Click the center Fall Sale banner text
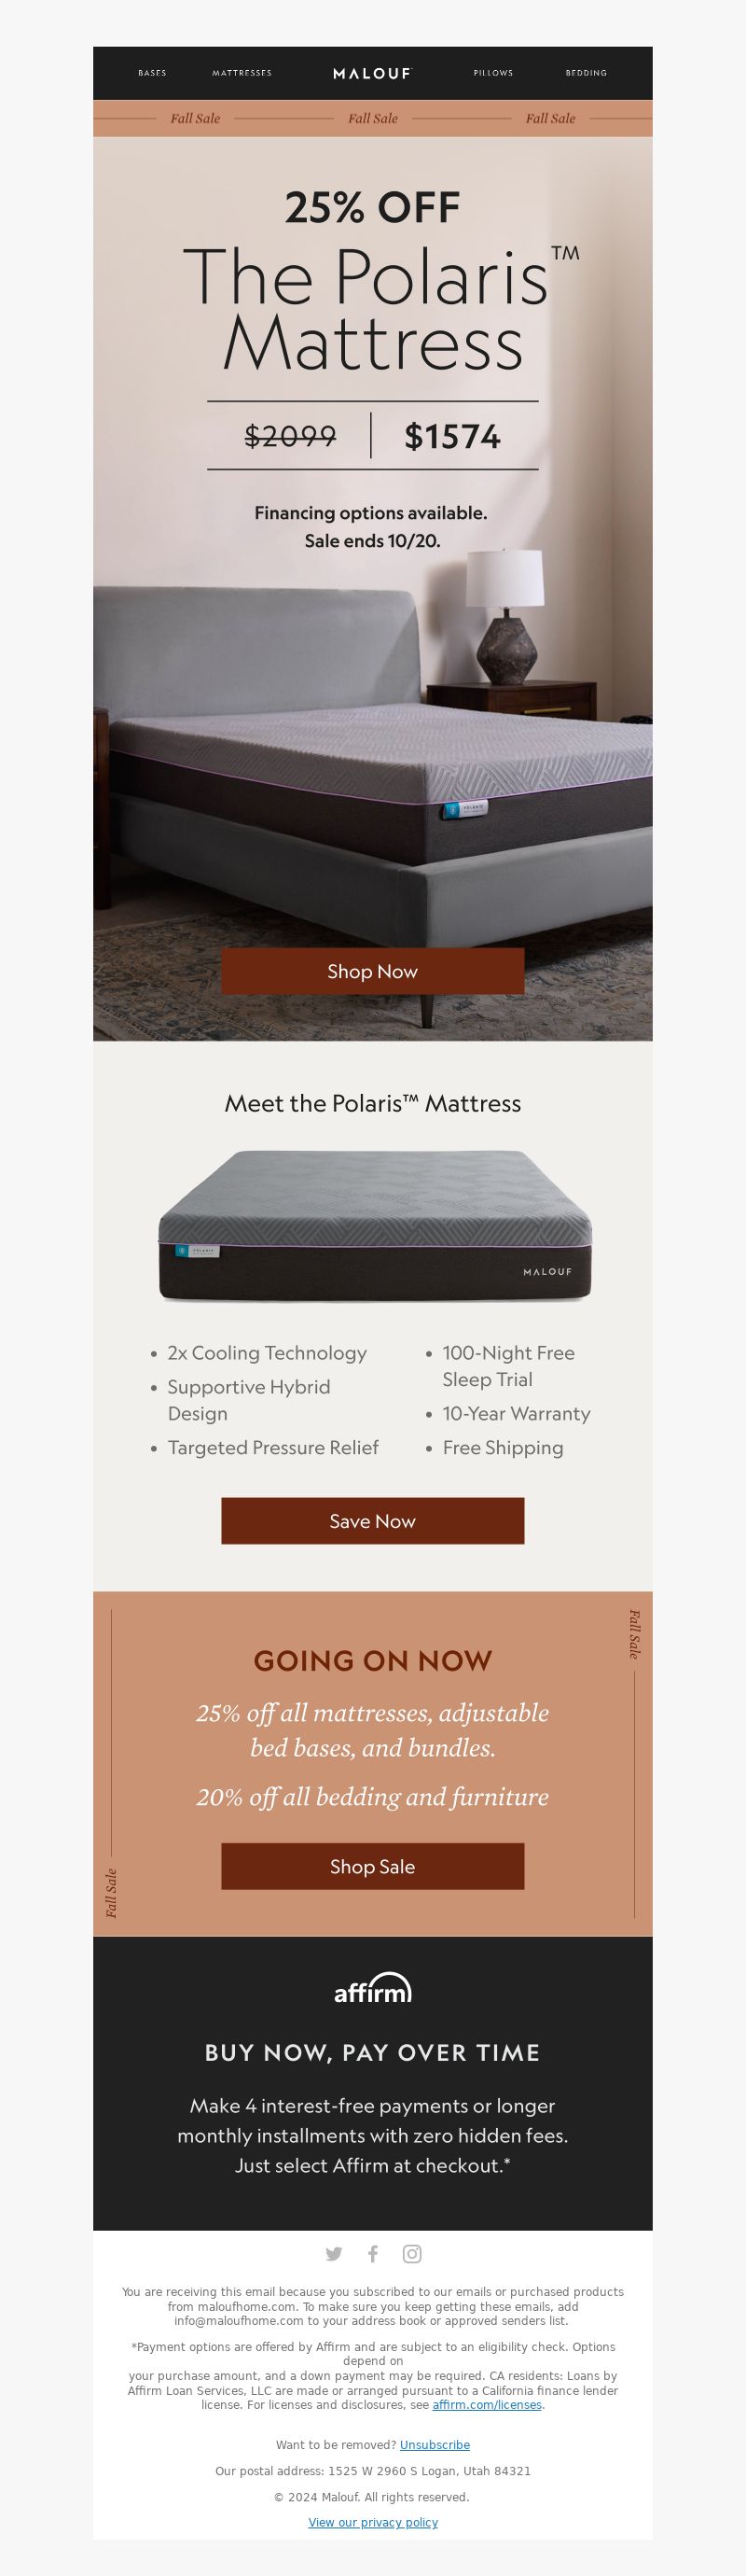 click(372, 118)
